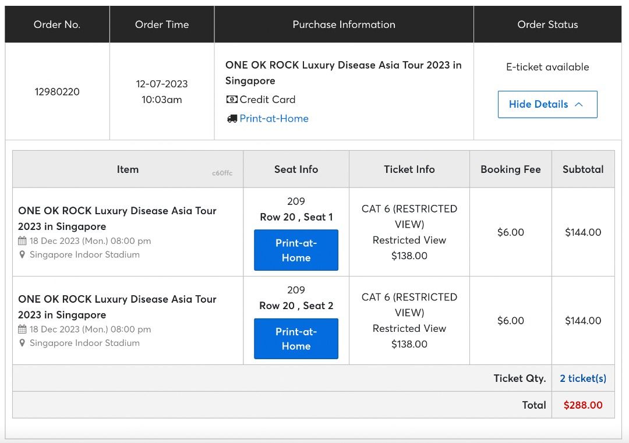Click location pin icon for Seat 2 ticket
629x443 pixels.
tap(23, 343)
